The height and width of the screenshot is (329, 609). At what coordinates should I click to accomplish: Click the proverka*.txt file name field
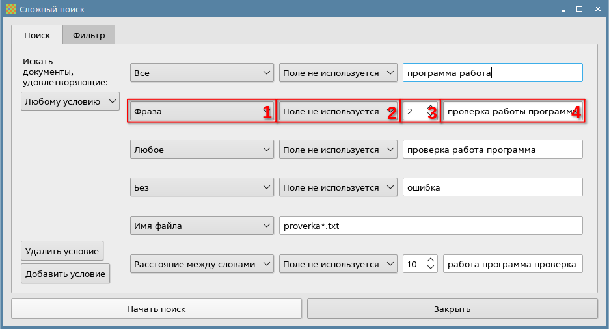[429, 226]
